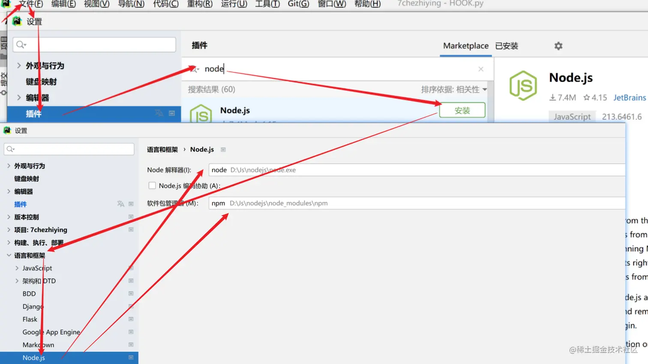This screenshot has height=364, width=648.
Task: Select 插件 in the upper settings window
Action: pyautogui.click(x=93, y=113)
